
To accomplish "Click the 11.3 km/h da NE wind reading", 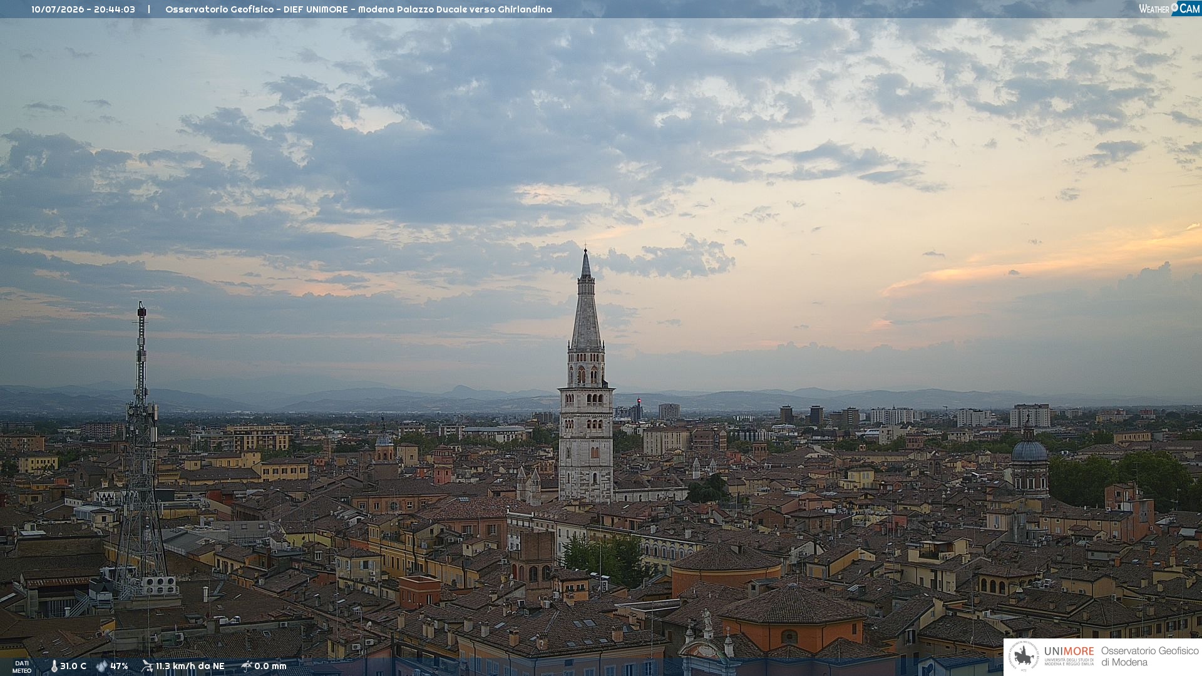I will [190, 666].
